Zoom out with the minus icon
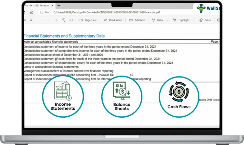The width and height of the screenshot is (244, 145). tap(48, 20)
